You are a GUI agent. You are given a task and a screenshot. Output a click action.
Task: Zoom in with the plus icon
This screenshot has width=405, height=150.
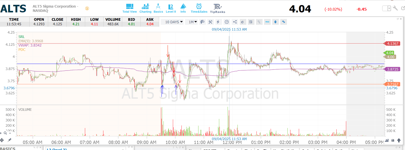pos(1,133)
